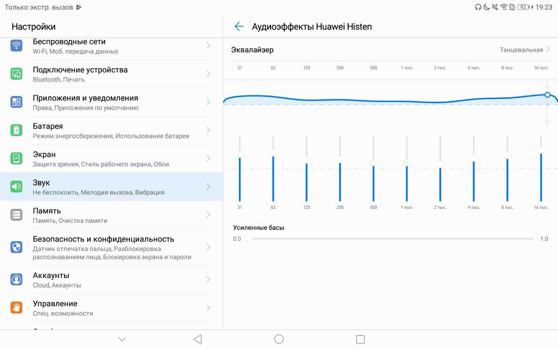
Task: Tap the Настройки header
Action: point(33,27)
